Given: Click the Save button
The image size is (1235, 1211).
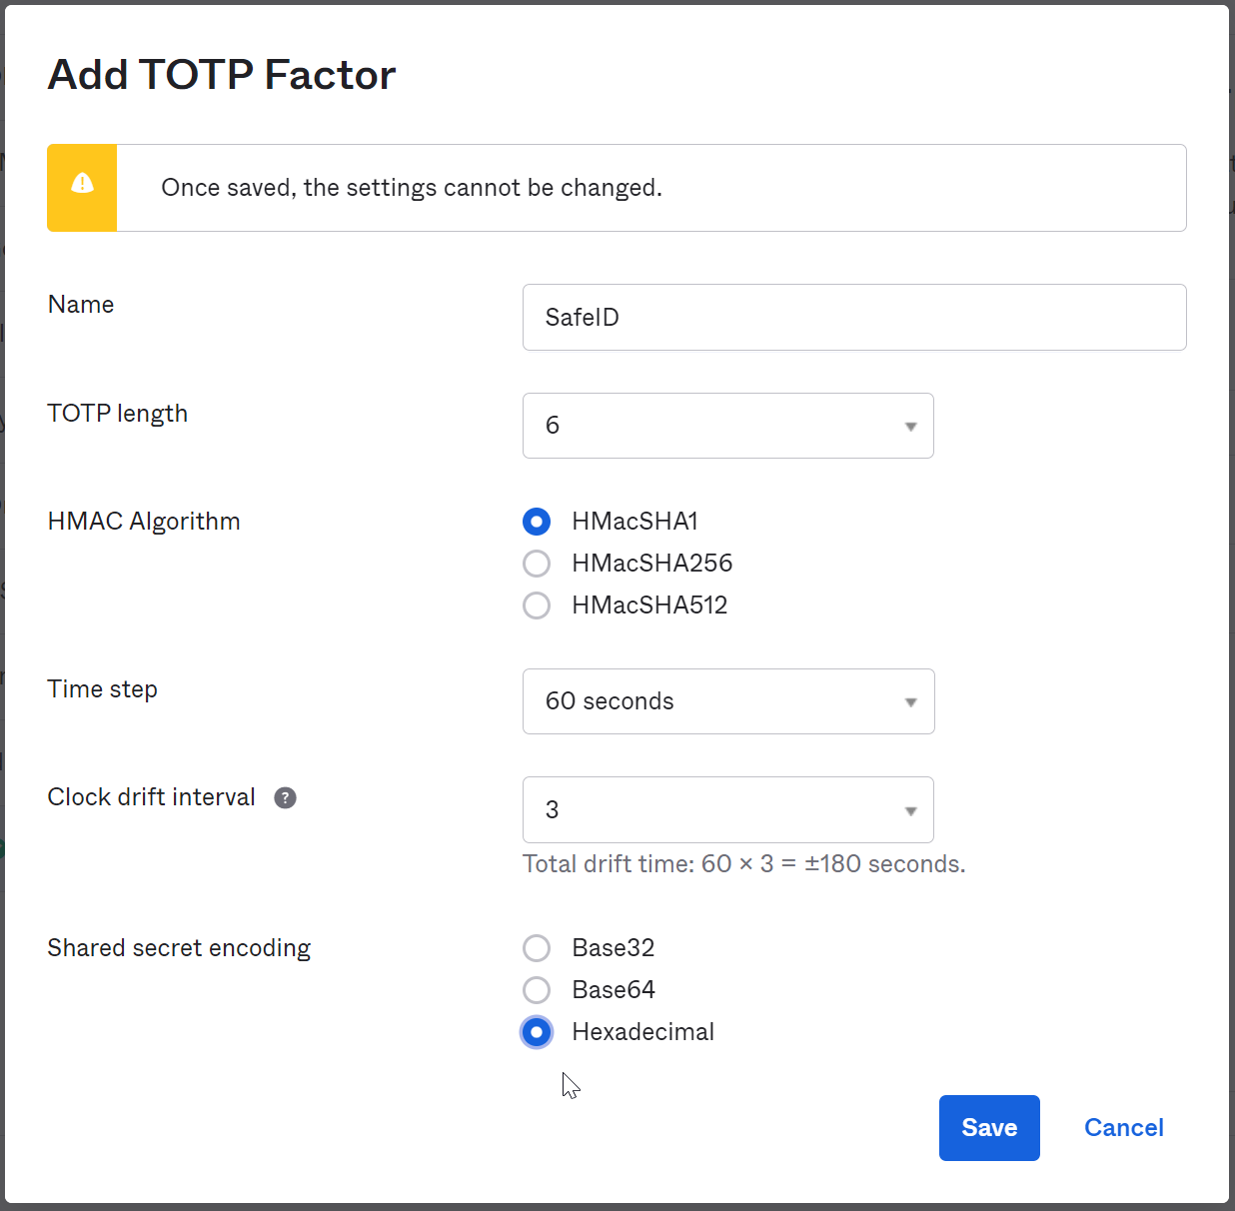Looking at the screenshot, I should click(989, 1128).
